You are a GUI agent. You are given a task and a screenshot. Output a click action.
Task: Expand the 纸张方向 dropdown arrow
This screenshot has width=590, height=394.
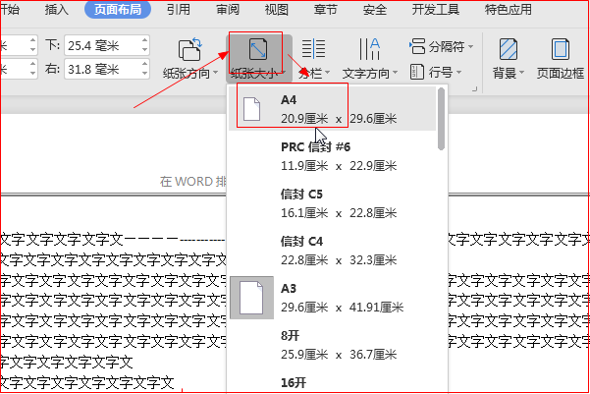tap(216, 73)
